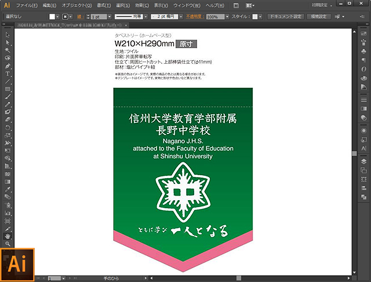The image size is (371, 282).
Task: Open the Color Guide panel icon
Action: [x=363, y=86]
